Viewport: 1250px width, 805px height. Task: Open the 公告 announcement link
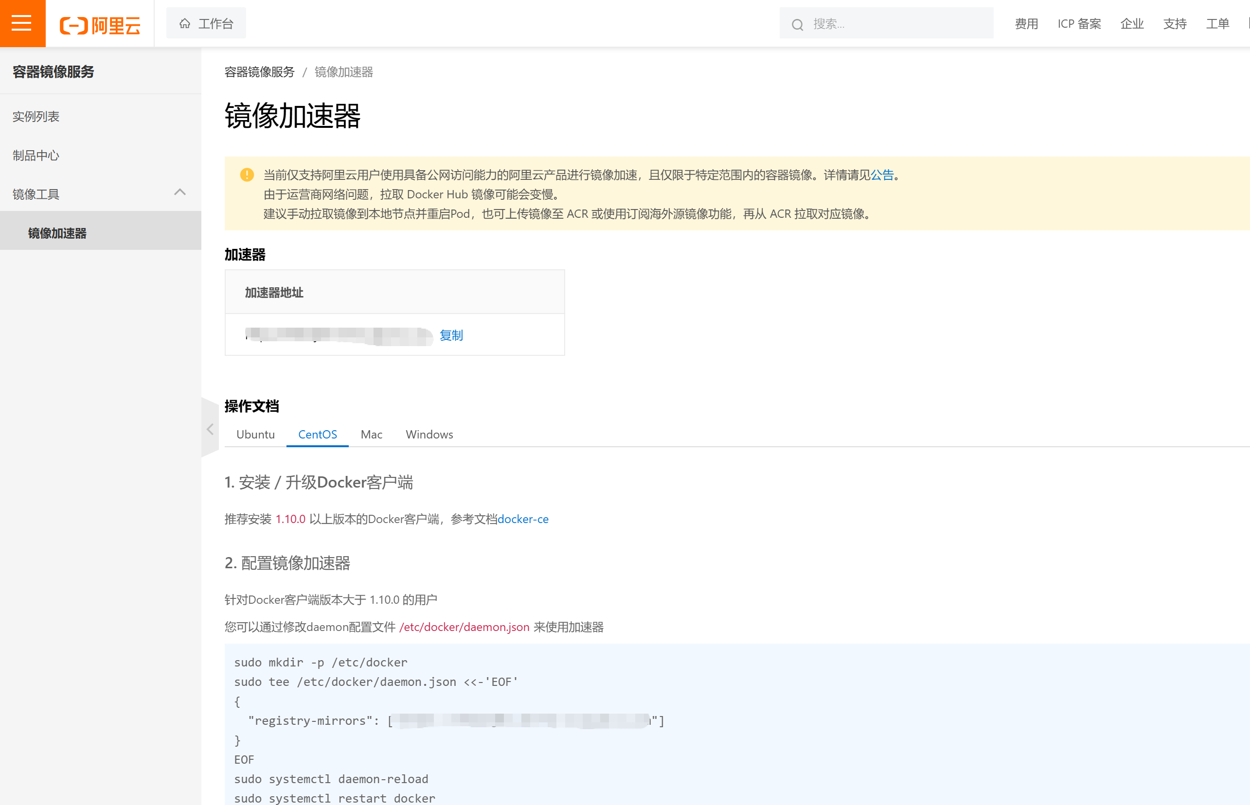(x=882, y=175)
